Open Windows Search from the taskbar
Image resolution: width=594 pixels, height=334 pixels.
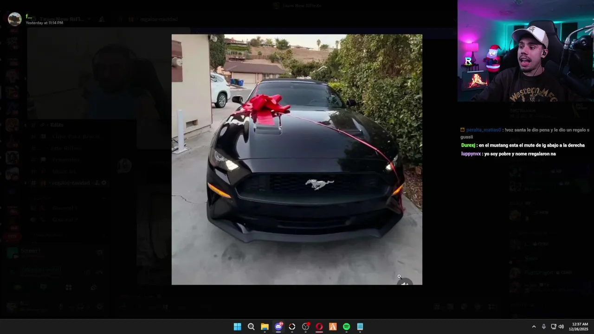pyautogui.click(x=251, y=327)
